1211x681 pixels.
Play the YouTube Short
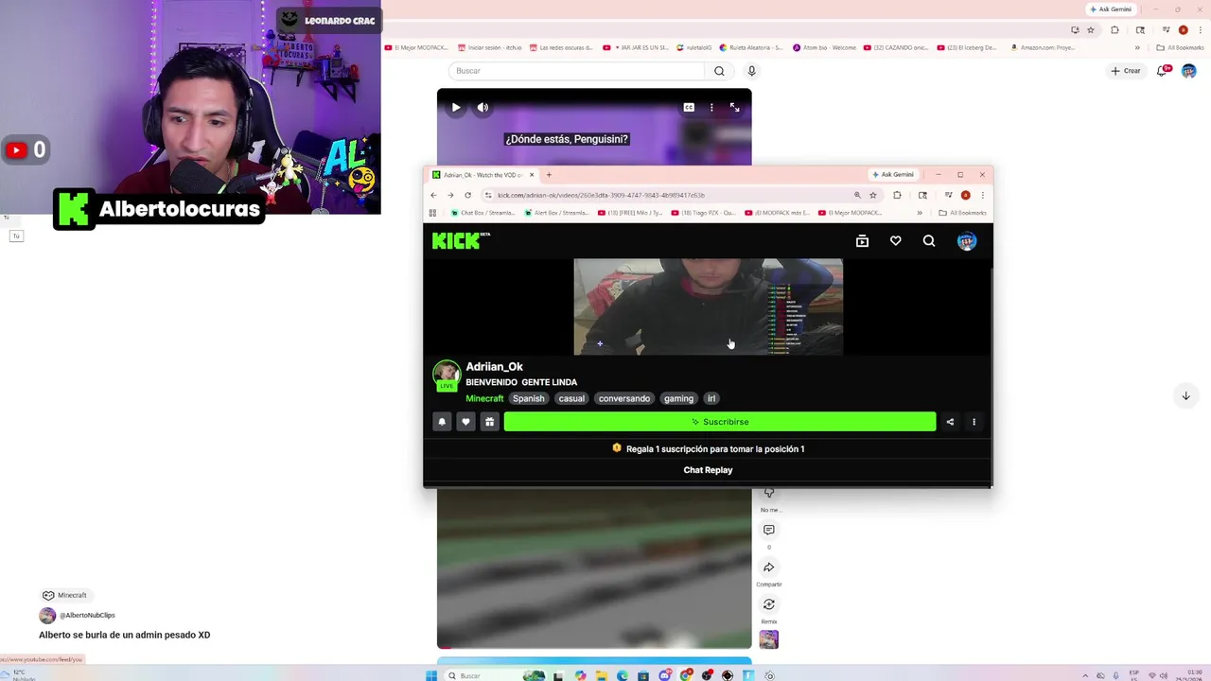pyautogui.click(x=456, y=107)
